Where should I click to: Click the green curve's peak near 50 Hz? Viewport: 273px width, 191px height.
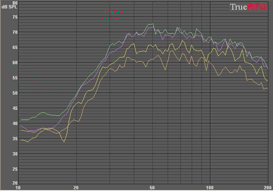pos(151,24)
